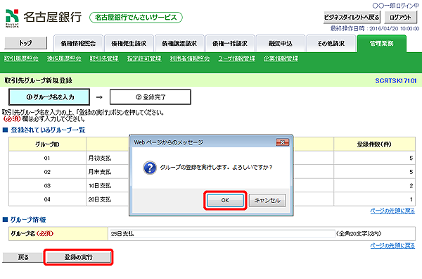Click the count 2 in row 03
Viewport: 422px width, 279px height.
pos(411,186)
